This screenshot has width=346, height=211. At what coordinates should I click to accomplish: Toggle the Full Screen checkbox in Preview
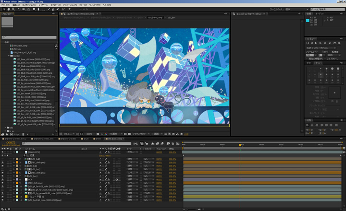(x=325, y=59)
